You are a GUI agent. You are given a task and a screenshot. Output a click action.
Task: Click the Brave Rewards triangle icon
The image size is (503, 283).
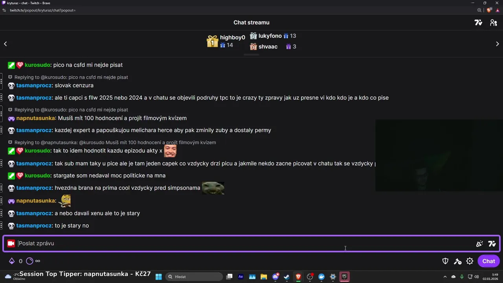(x=497, y=10)
